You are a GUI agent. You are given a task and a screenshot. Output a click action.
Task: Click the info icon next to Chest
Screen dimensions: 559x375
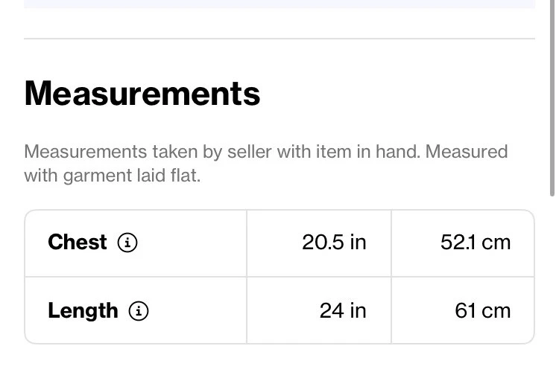coord(128,243)
